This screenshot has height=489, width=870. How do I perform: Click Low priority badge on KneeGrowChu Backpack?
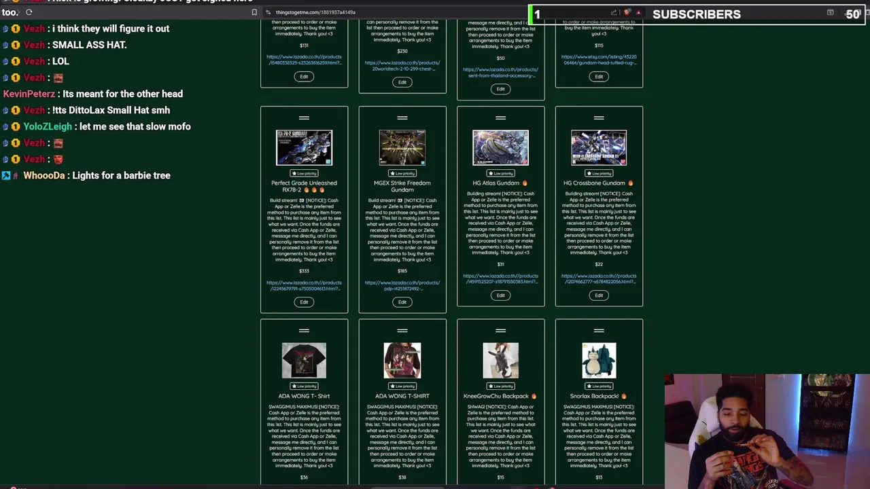(x=500, y=386)
